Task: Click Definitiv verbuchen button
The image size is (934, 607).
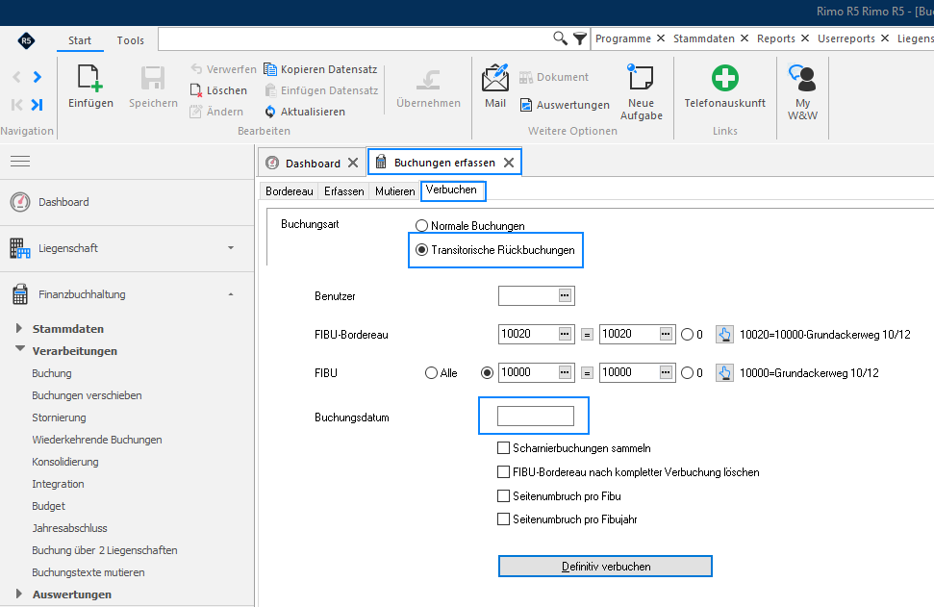Action: (x=605, y=567)
